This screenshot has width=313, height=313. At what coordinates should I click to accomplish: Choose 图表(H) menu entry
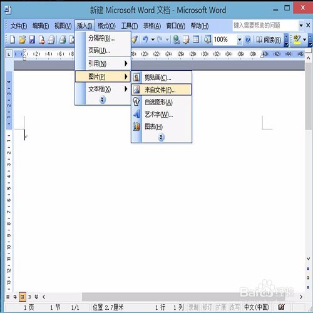(162, 126)
